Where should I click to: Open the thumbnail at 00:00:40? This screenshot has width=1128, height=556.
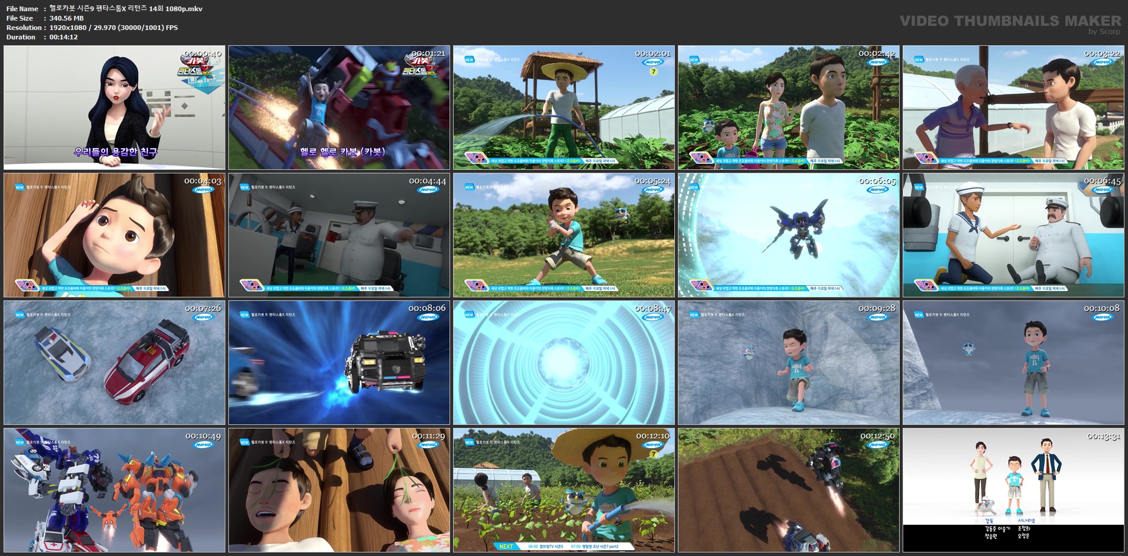pos(115,108)
